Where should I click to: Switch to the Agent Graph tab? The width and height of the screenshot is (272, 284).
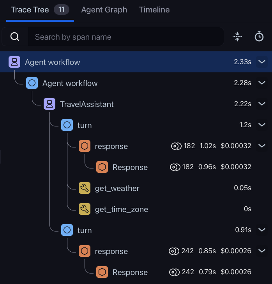point(104,10)
